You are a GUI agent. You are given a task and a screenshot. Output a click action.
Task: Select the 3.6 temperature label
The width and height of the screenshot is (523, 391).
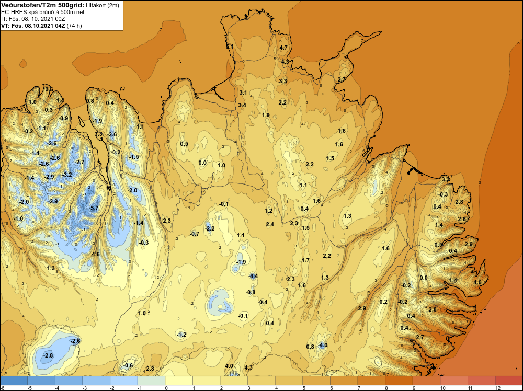tap(49, 89)
